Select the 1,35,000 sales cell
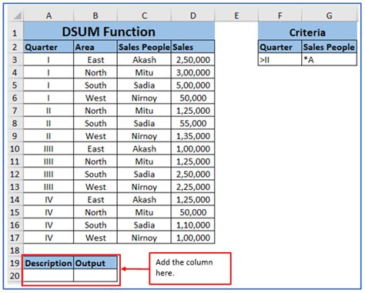The width and height of the screenshot is (365, 293). tap(193, 136)
